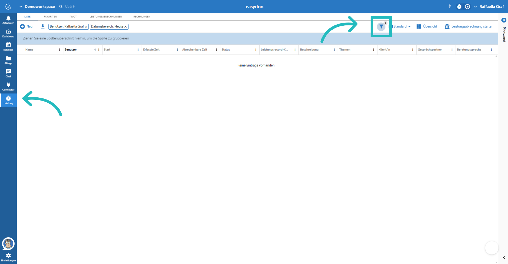The height and width of the screenshot is (264, 508).
Task: Switch to the FAVORITEN tab
Action: tap(50, 17)
